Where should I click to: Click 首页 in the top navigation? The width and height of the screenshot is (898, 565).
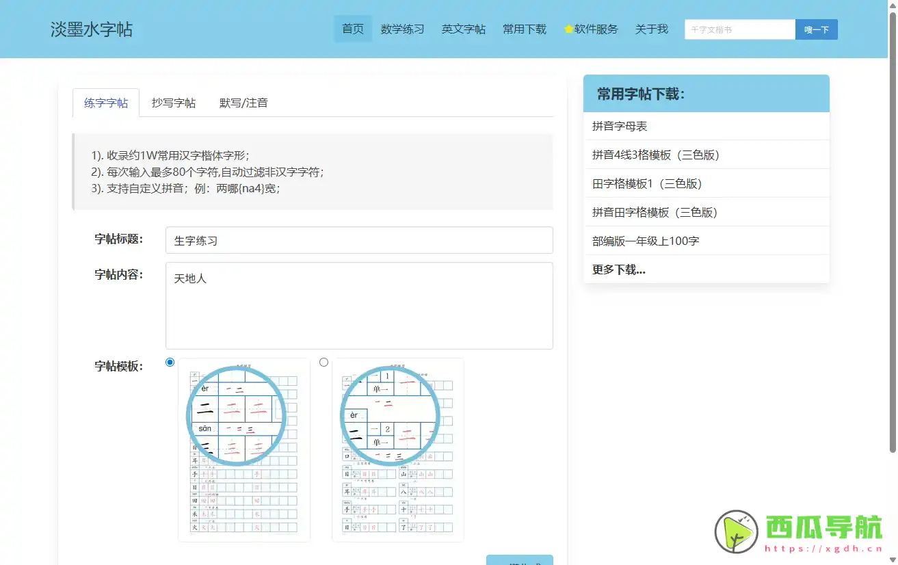coord(352,29)
